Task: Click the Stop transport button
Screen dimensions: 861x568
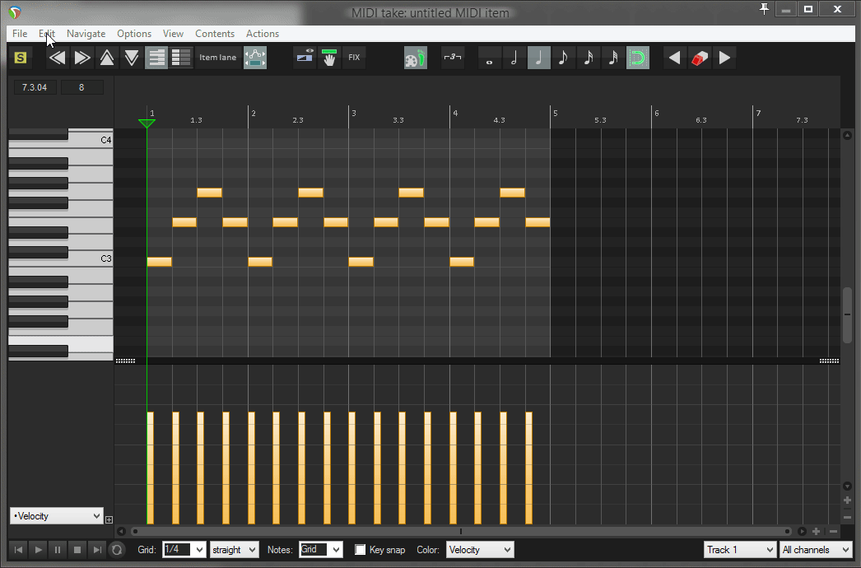Action: [77, 549]
